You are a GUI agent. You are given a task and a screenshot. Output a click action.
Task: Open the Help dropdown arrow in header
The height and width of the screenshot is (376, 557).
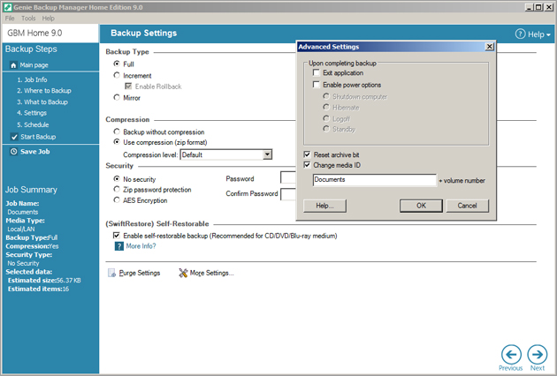548,34
